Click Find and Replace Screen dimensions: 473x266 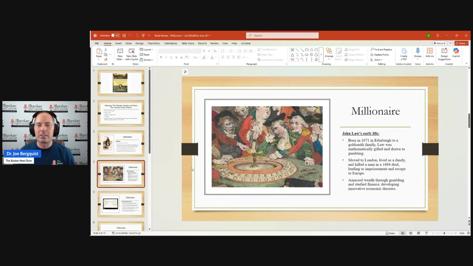pos(381,50)
